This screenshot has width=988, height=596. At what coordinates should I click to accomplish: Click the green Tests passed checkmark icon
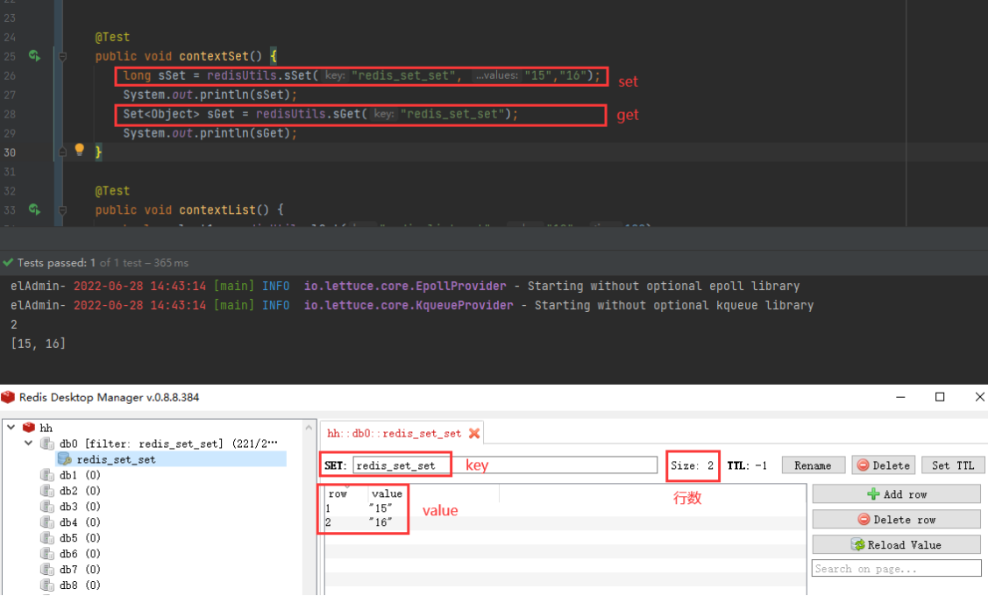[x=8, y=262]
